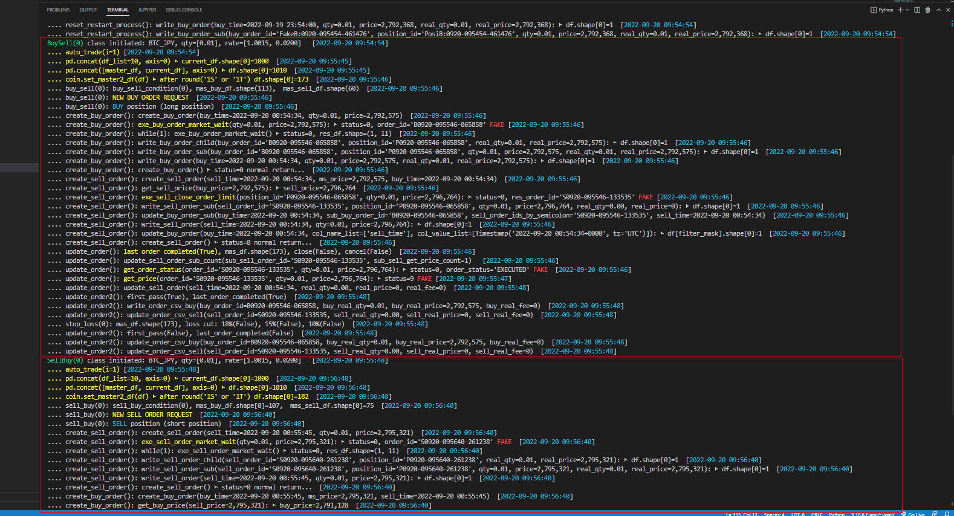954x516 pixels.
Task: Click the 'BuySell(0) class initiated' line
Action: click(x=218, y=43)
